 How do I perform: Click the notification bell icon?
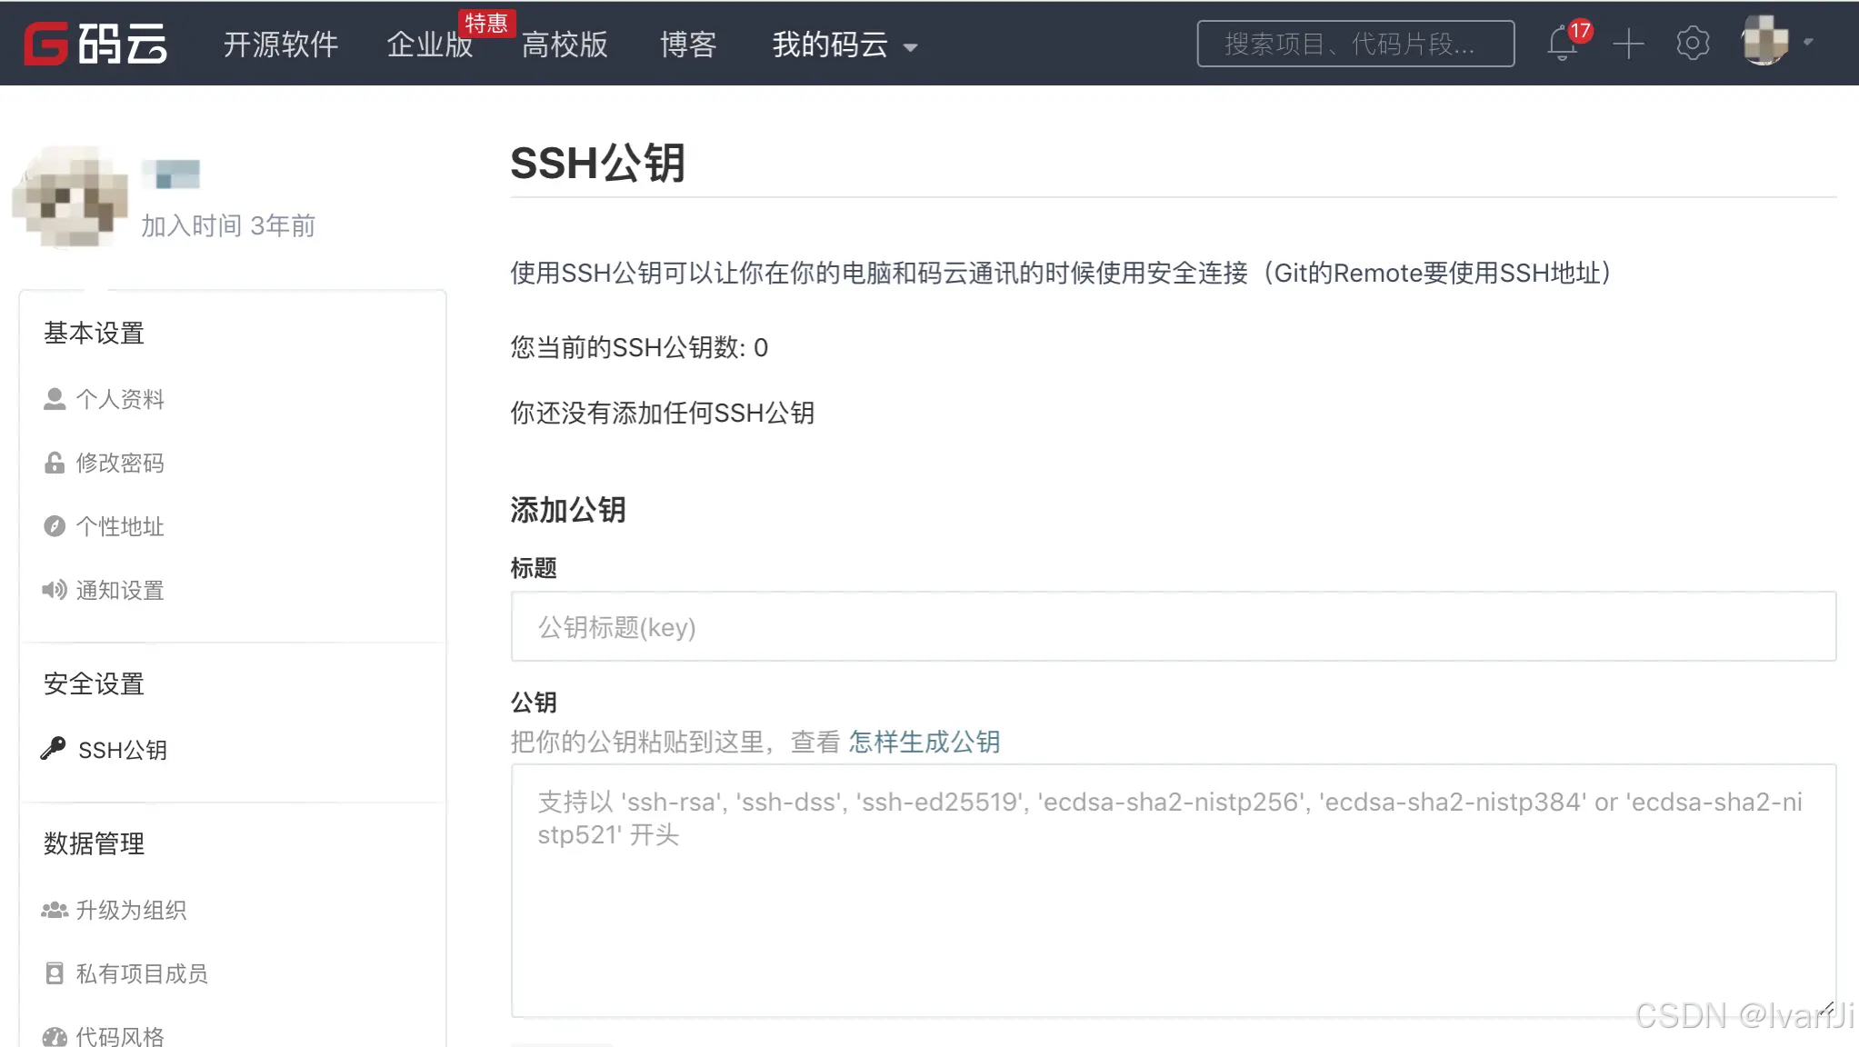click(x=1563, y=44)
